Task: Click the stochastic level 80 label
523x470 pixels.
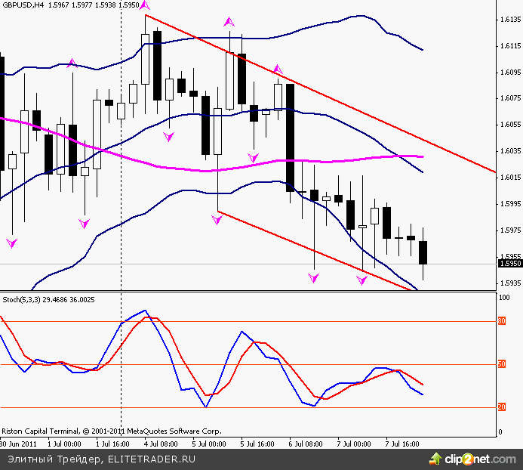Action: [x=501, y=321]
